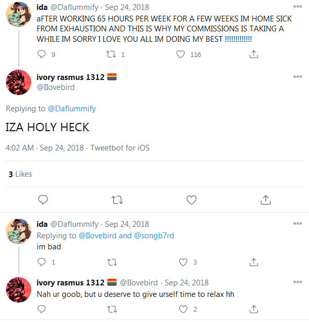Screen dimensions: 309x322
Task: Open more options on the IZA HOLY HECK tweet
Action: tap(297, 77)
